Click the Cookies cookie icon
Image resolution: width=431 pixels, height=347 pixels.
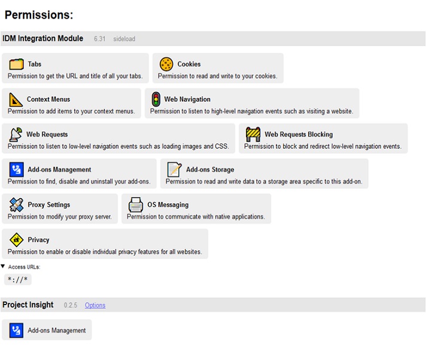point(166,64)
